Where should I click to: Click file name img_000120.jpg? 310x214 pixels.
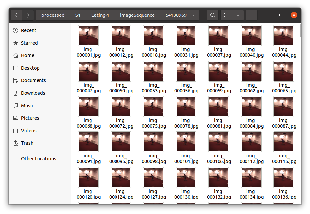tap(89, 194)
